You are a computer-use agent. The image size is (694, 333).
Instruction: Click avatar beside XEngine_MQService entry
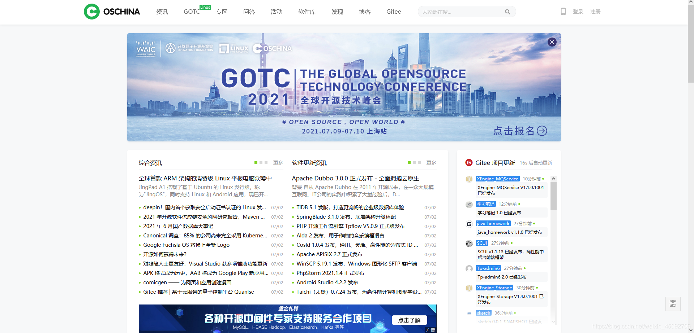point(469,179)
